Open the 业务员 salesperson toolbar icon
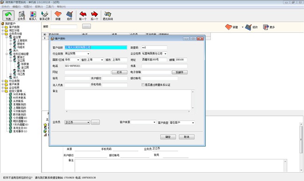 pos(22,15)
